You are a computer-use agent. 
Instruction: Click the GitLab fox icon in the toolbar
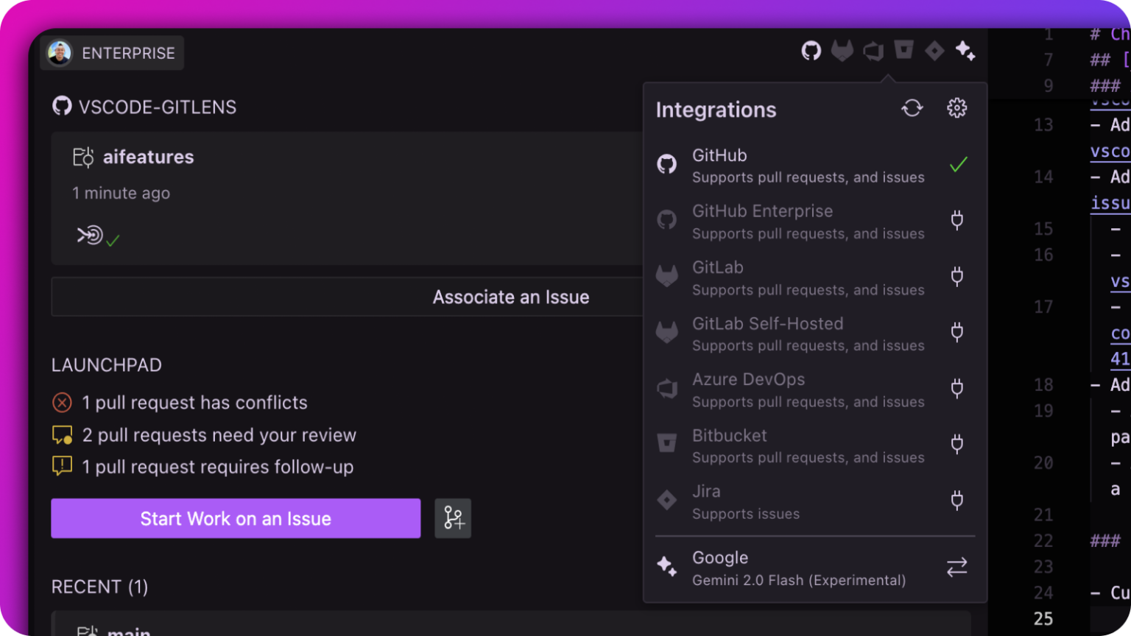coord(842,51)
